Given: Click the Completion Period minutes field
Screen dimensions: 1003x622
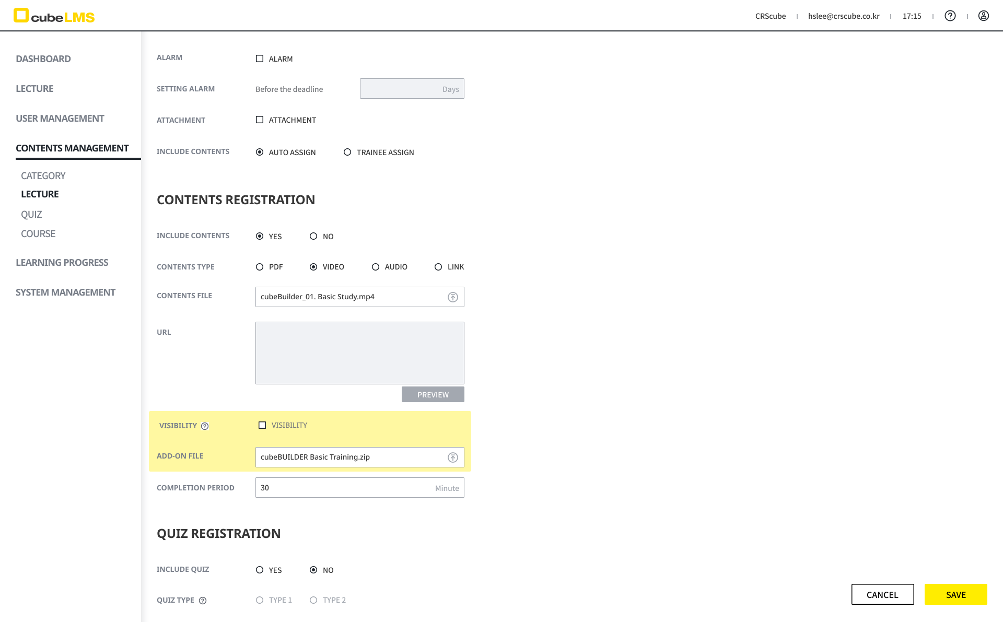Looking at the screenshot, I should coord(345,488).
